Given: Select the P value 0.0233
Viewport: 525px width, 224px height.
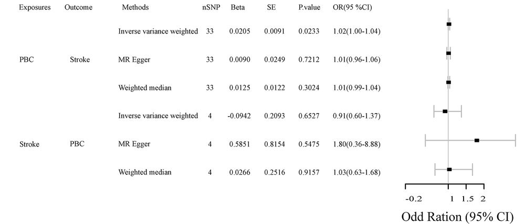Looking at the screenshot, I should pyautogui.click(x=309, y=31).
